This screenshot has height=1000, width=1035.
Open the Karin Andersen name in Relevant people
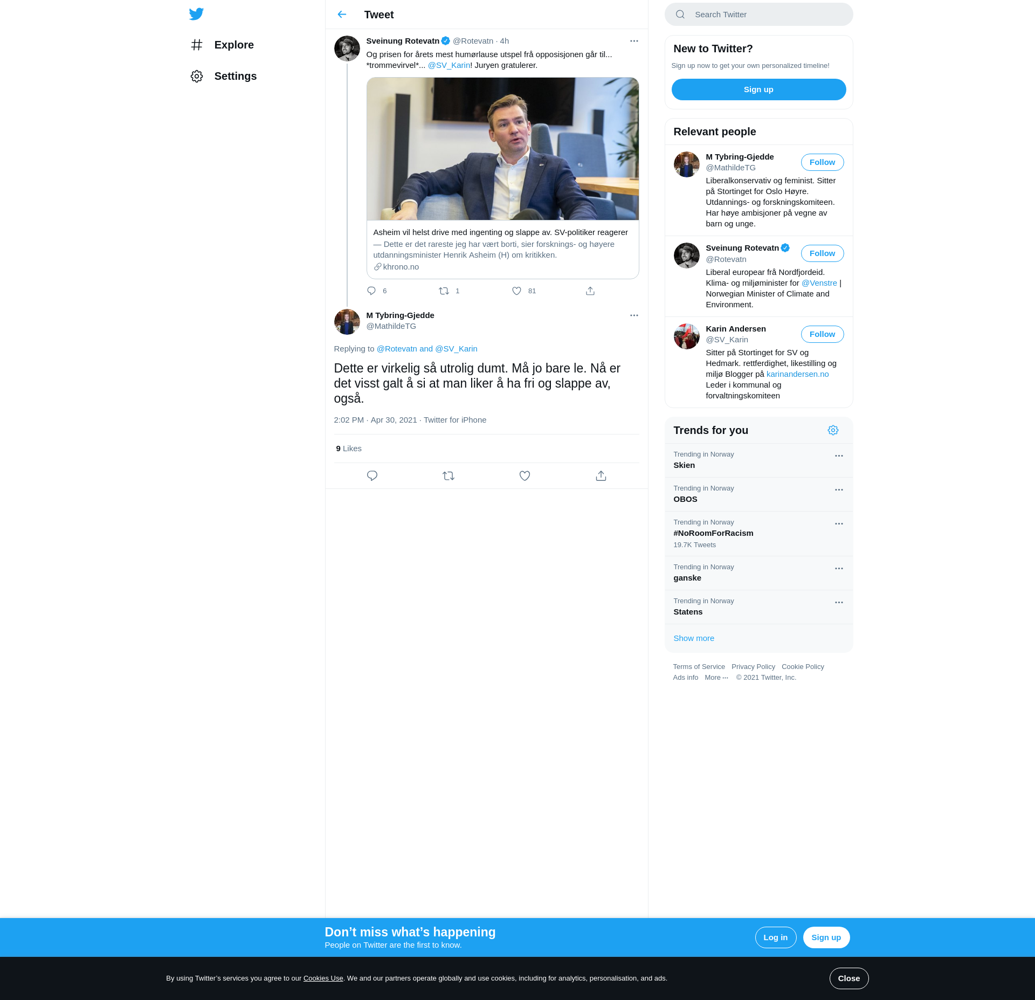735,329
